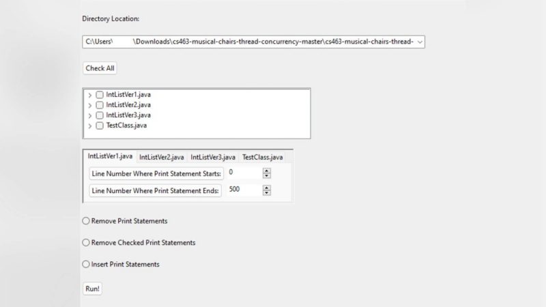
Task: Expand the IntListVer2.java tree node
Action: 90,105
